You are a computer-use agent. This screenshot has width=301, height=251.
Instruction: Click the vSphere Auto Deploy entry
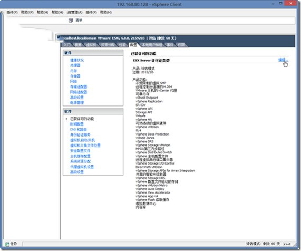(150, 189)
